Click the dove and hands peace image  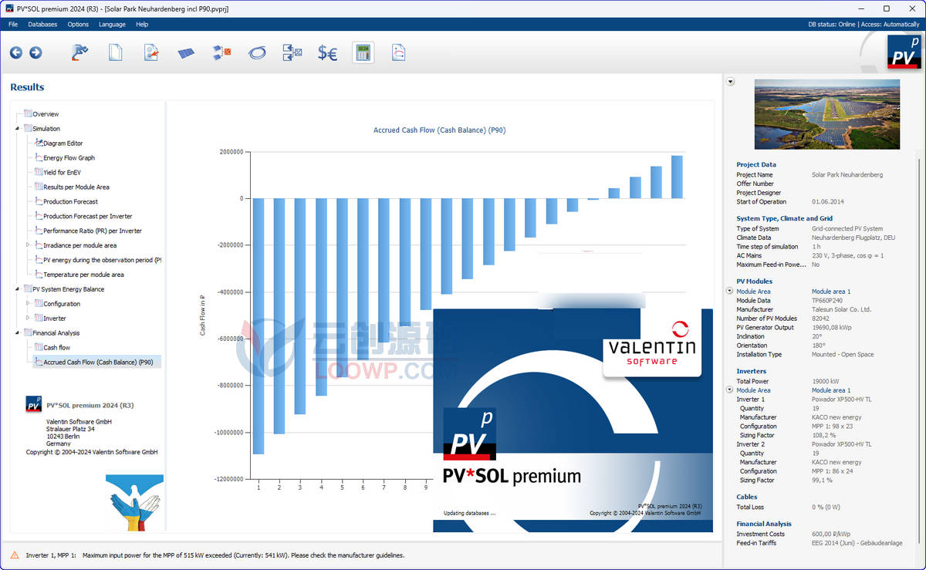click(135, 502)
